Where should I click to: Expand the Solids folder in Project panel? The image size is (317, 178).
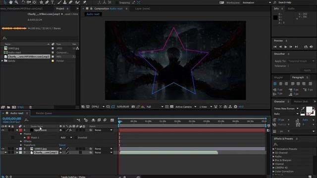point(2,61)
